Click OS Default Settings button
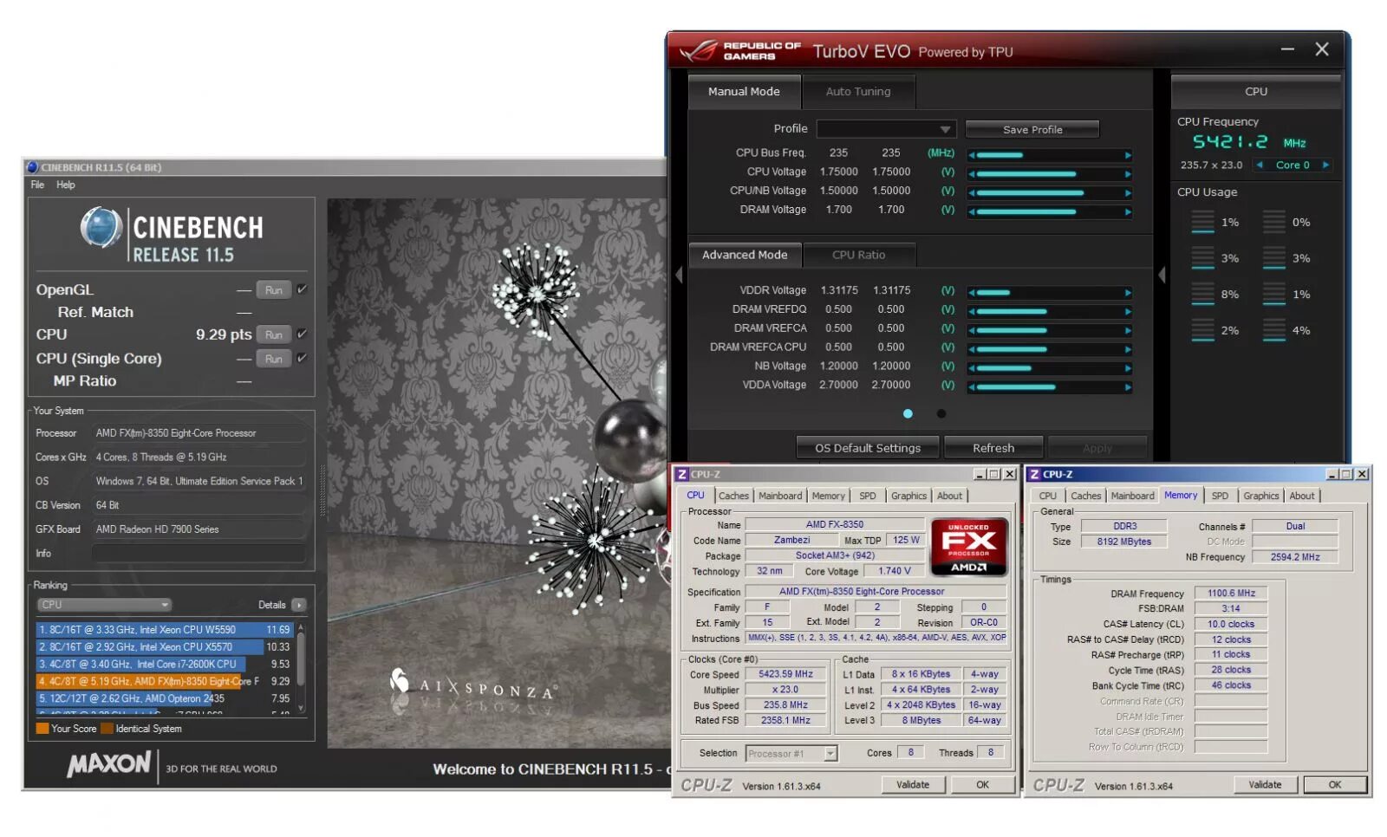 [868, 448]
